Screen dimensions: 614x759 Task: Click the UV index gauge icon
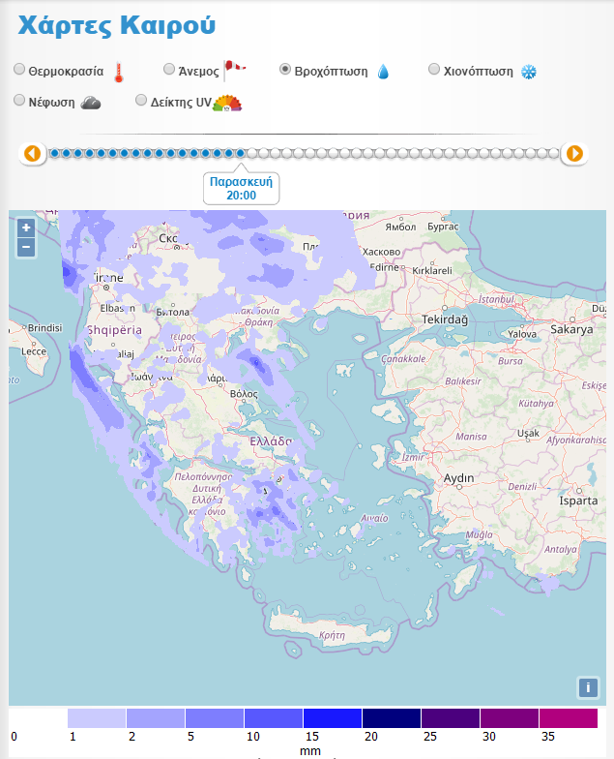tap(227, 103)
